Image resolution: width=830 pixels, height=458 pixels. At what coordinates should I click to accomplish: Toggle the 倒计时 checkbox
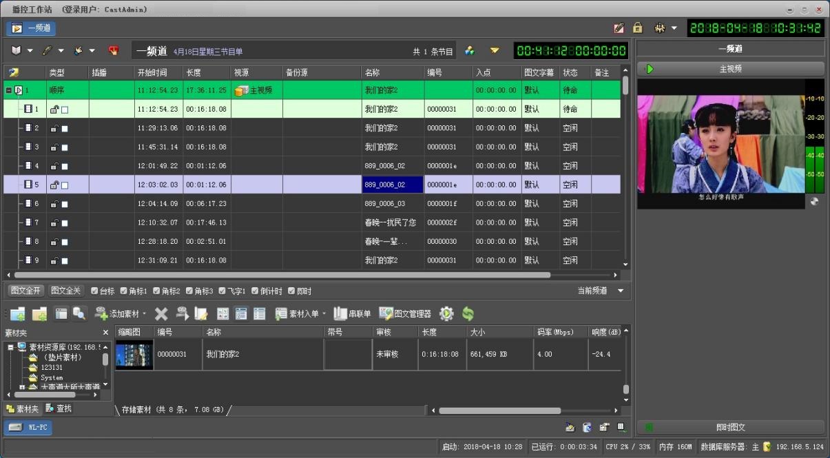(255, 291)
